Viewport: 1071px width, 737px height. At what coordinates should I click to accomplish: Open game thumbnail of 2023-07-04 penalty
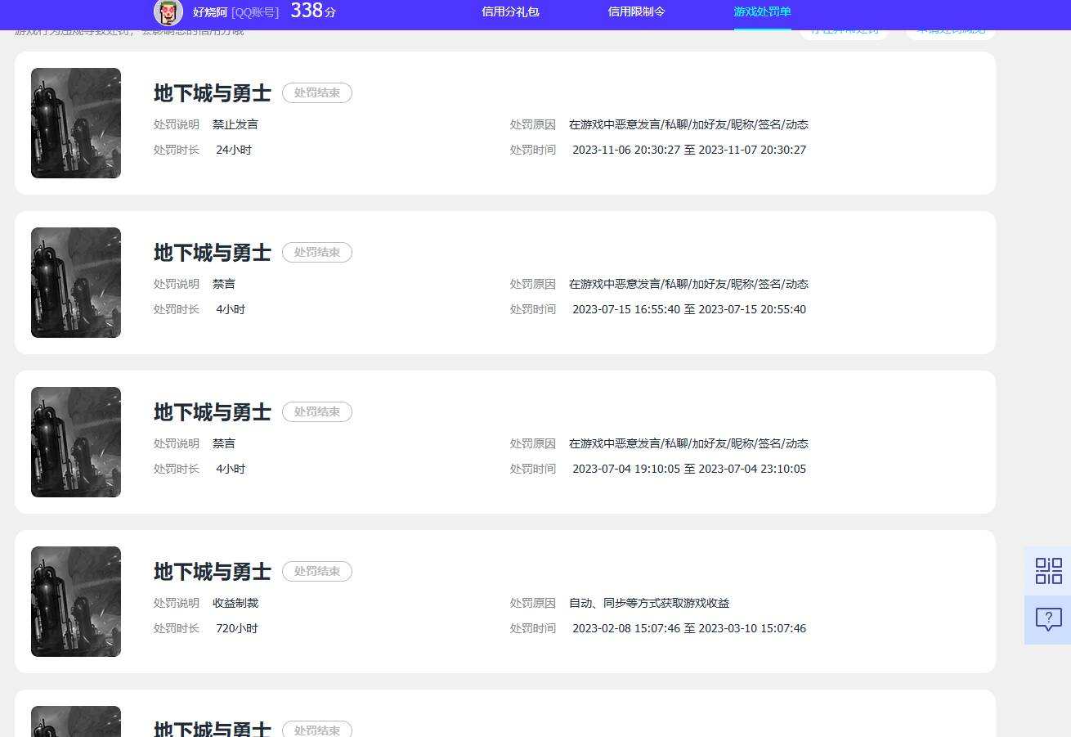click(x=76, y=442)
